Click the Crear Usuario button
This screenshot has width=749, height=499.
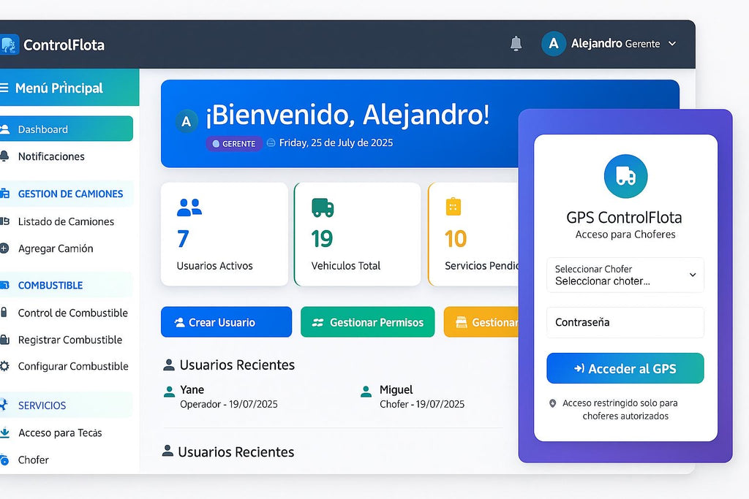point(226,321)
